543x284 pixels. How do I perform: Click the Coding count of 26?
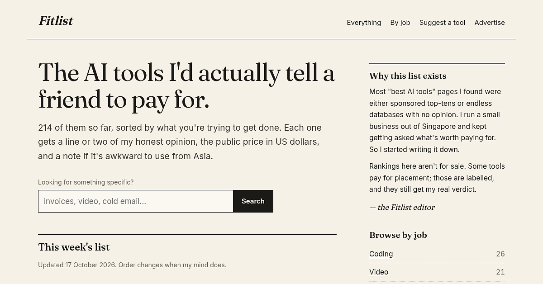click(500, 254)
